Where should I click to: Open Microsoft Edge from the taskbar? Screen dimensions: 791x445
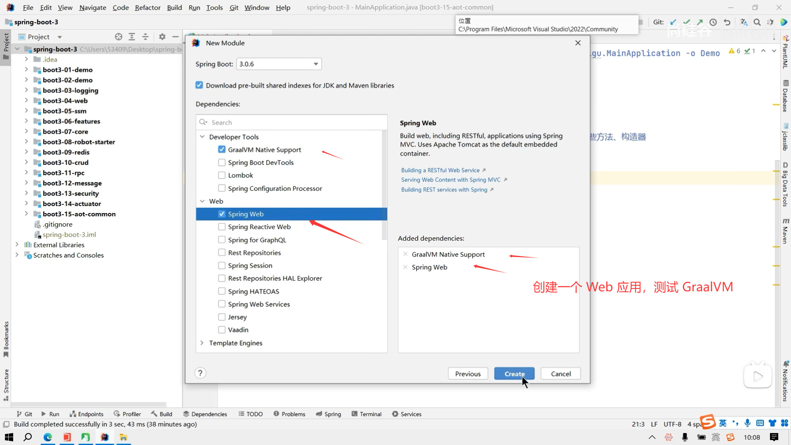click(48, 437)
